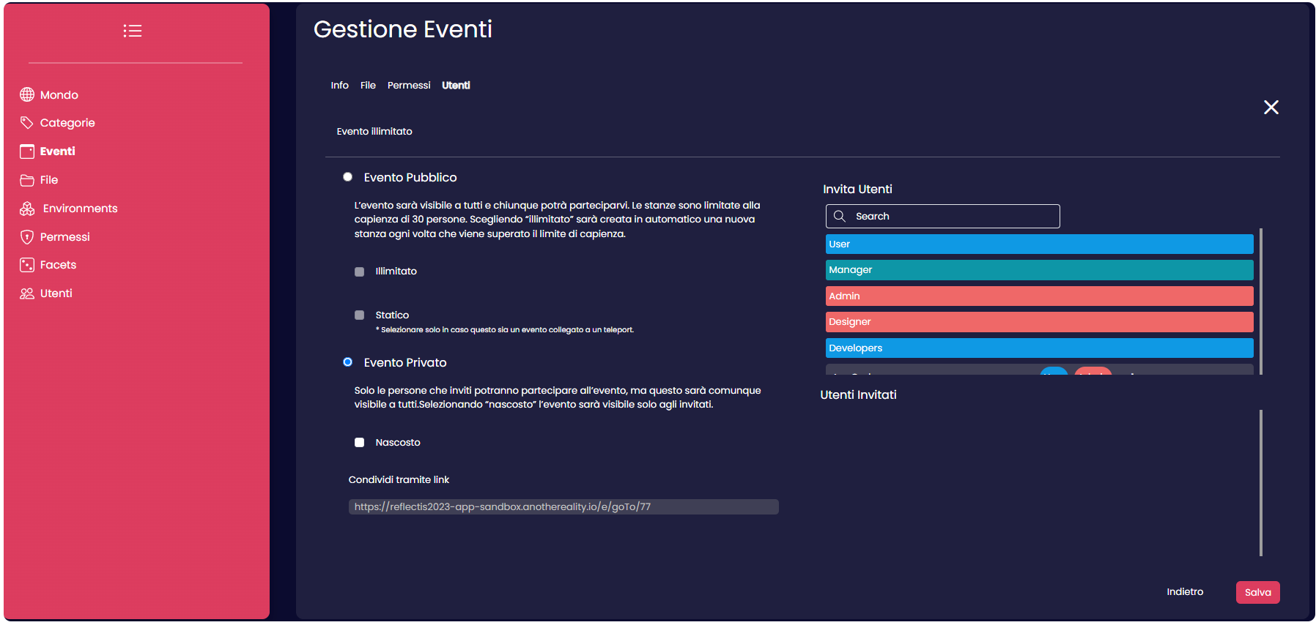Close the event dialog with the X
Image resolution: width=1316 pixels, height=625 pixels.
(1271, 108)
